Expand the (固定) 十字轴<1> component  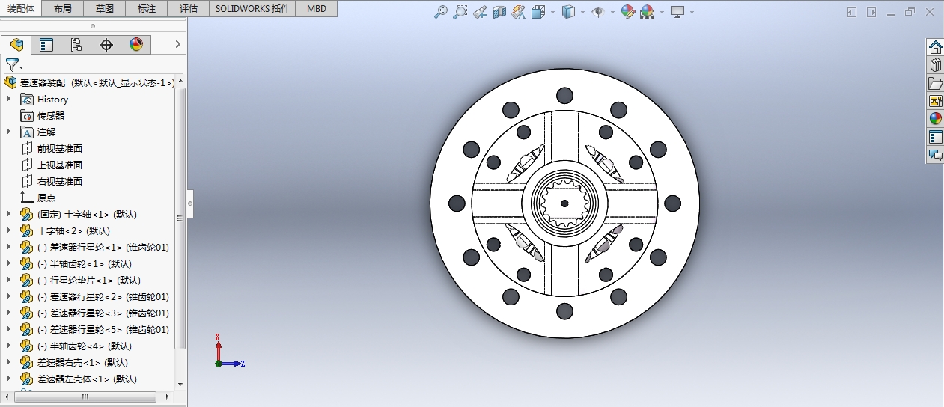tap(9, 214)
